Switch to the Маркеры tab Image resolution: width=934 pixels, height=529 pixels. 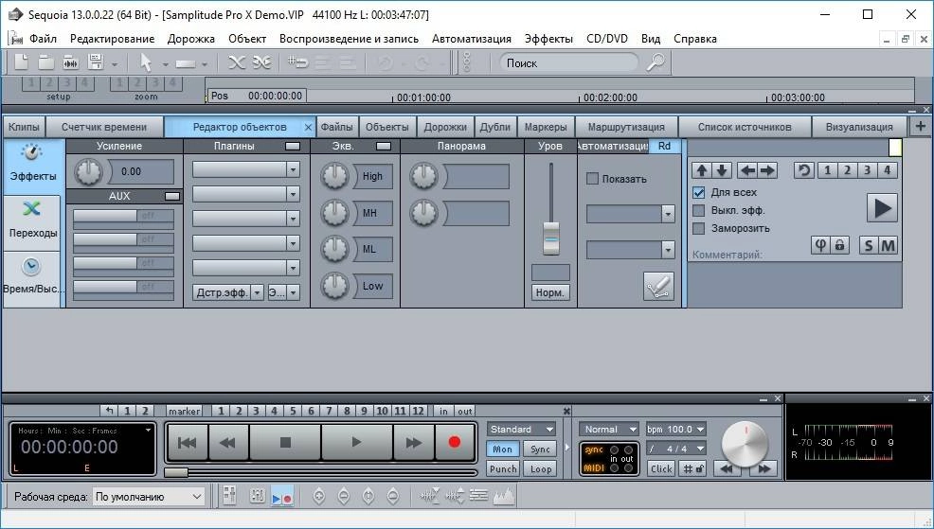[x=546, y=127]
